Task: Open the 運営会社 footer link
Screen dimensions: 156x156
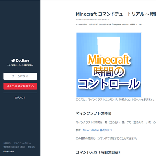Action: click(x=31, y=147)
